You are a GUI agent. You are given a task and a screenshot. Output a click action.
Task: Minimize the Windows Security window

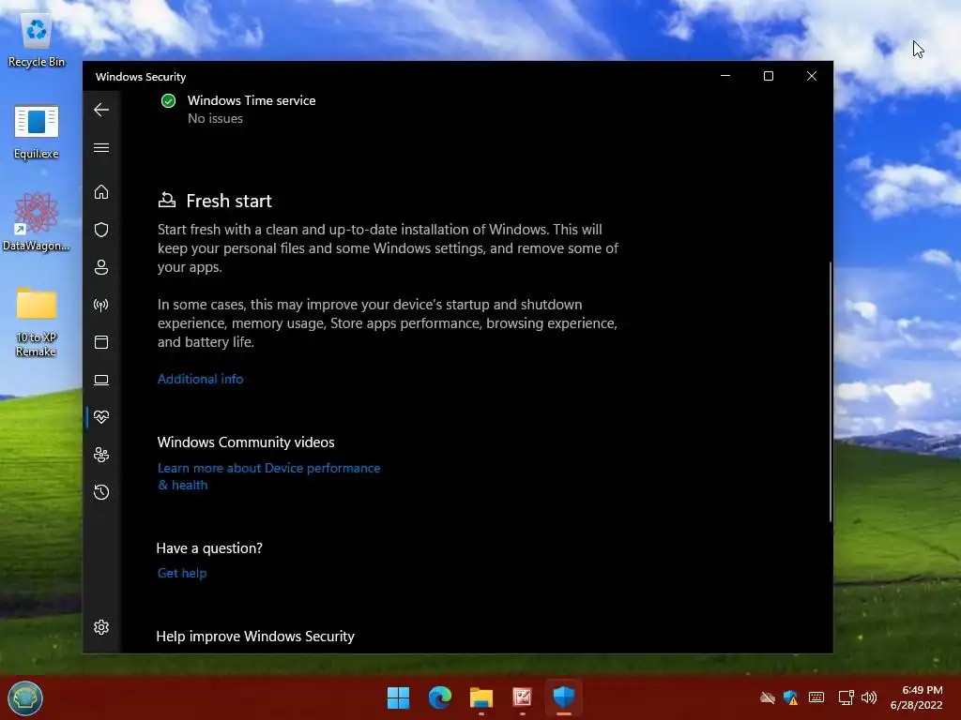click(725, 76)
